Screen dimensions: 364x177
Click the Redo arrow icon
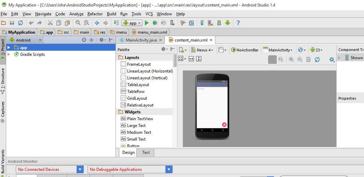(40, 23)
